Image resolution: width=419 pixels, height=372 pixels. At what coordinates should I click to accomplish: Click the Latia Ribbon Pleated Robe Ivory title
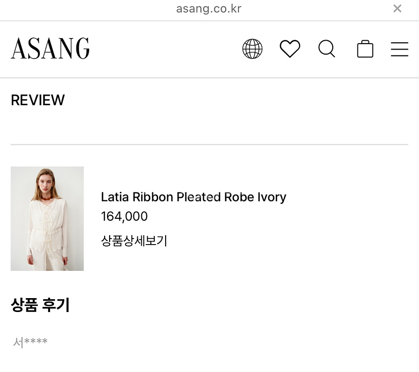click(x=193, y=197)
